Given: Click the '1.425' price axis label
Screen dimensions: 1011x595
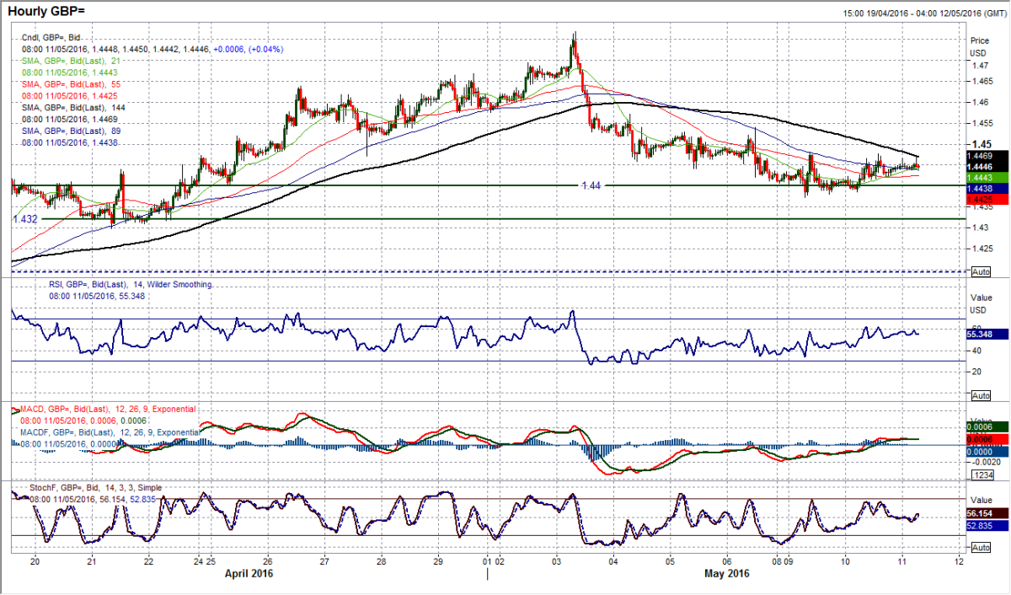Looking at the screenshot, I should click(x=982, y=248).
